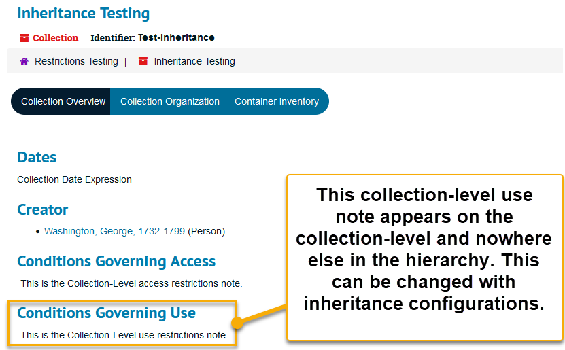This screenshot has height=350, width=565.
Task: Go to Restrictions Testing breadcrumb link
Action: 76,61
